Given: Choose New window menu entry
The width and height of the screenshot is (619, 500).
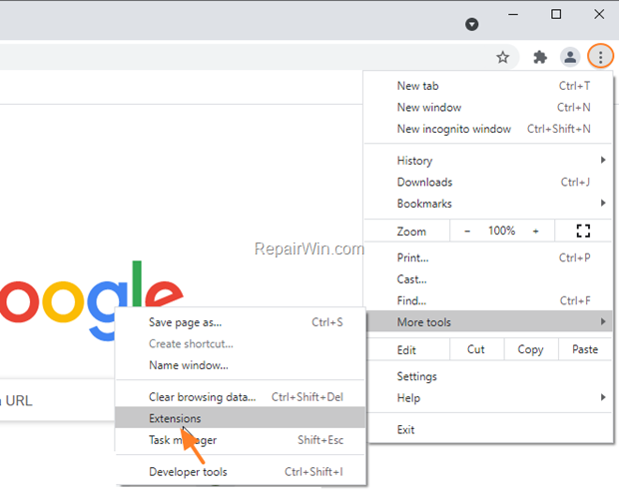Looking at the screenshot, I should coord(488,108).
